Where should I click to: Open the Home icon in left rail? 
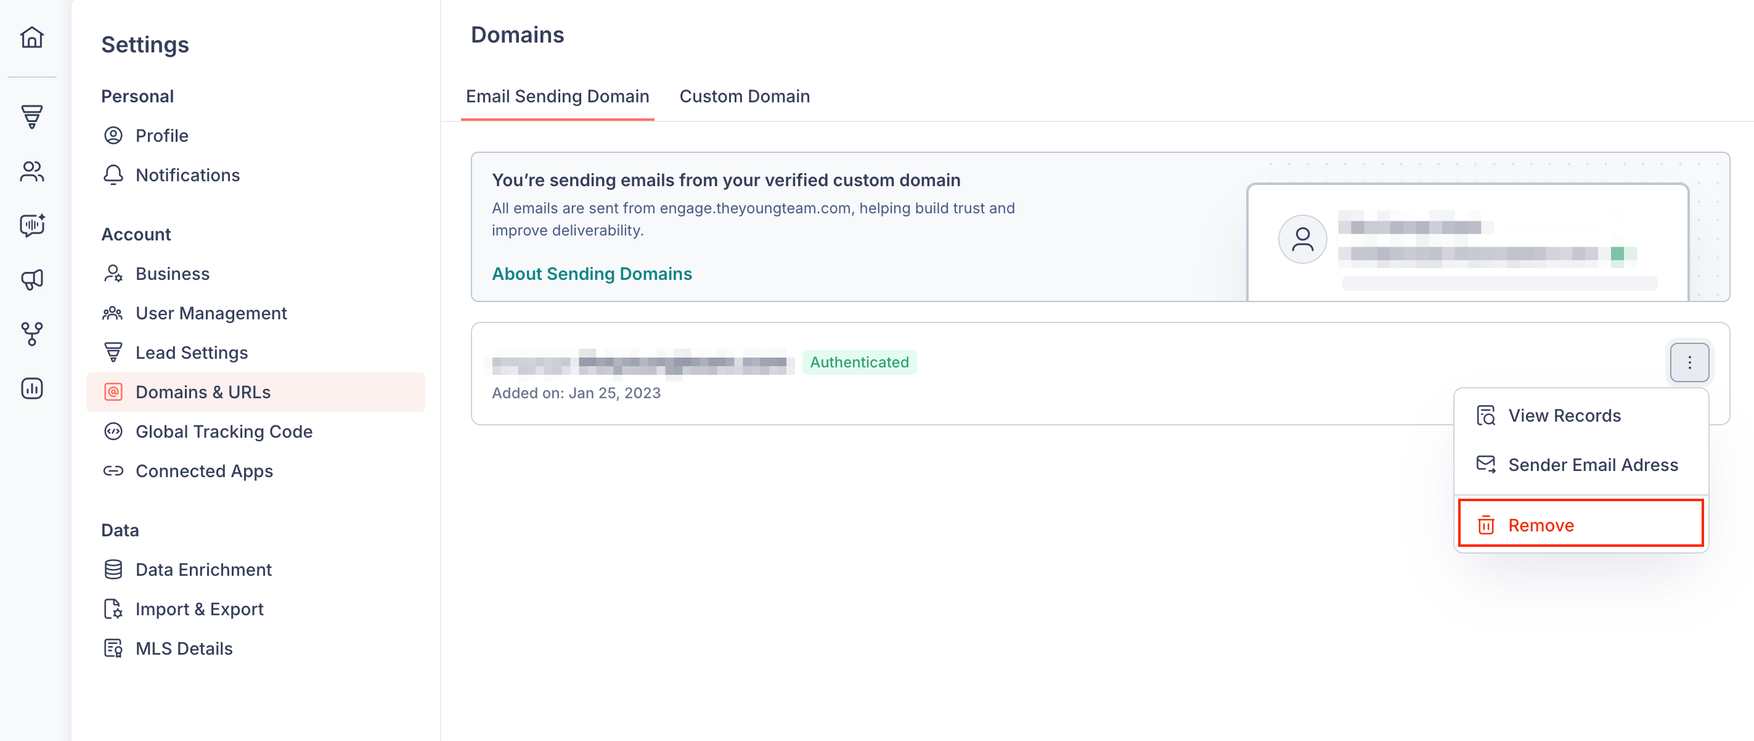[32, 37]
